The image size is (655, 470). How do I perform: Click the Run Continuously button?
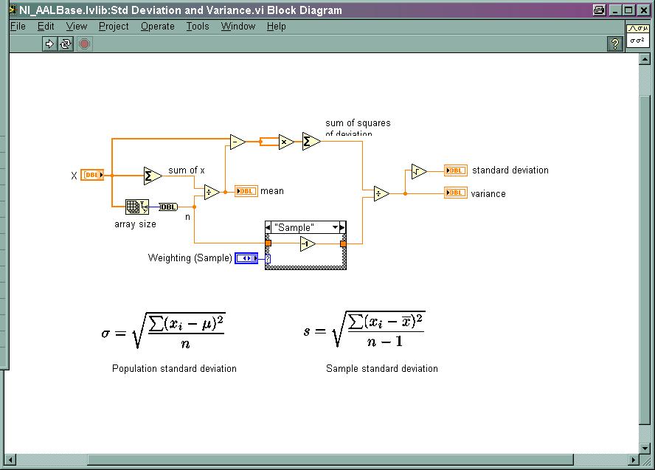coord(66,44)
